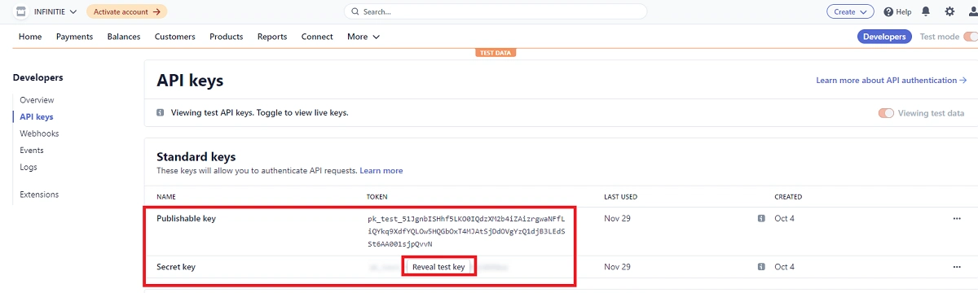Open the notifications bell icon
This screenshot has height=293, width=978.
(x=926, y=11)
